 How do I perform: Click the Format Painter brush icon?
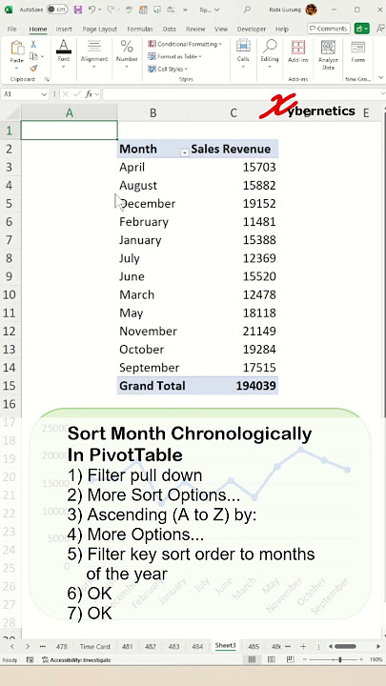pos(33,69)
